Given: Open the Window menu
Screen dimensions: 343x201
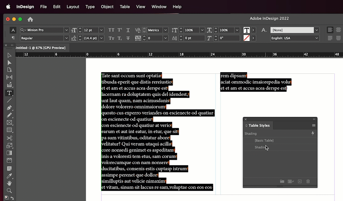Looking at the screenshot, I should coord(159,7).
